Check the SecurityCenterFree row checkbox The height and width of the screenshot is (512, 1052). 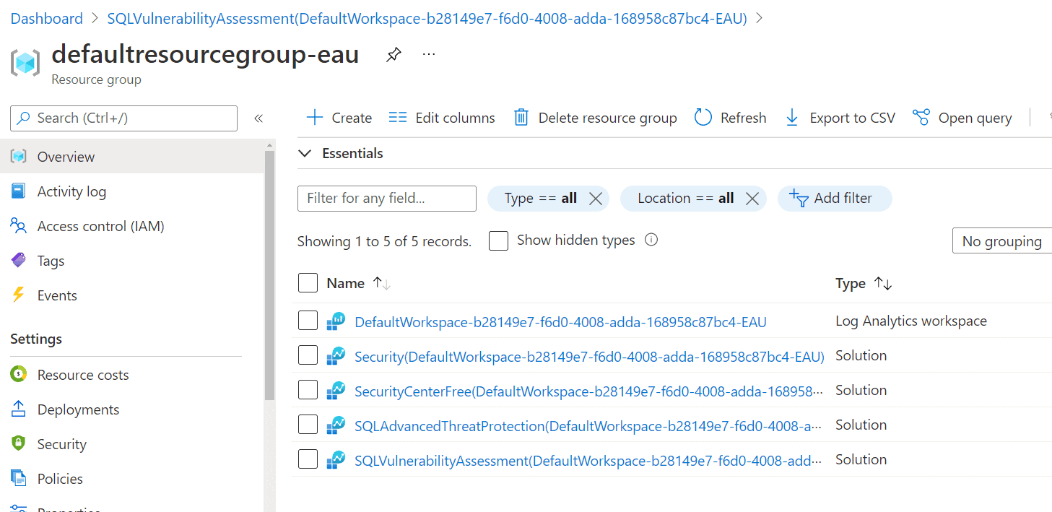point(308,390)
